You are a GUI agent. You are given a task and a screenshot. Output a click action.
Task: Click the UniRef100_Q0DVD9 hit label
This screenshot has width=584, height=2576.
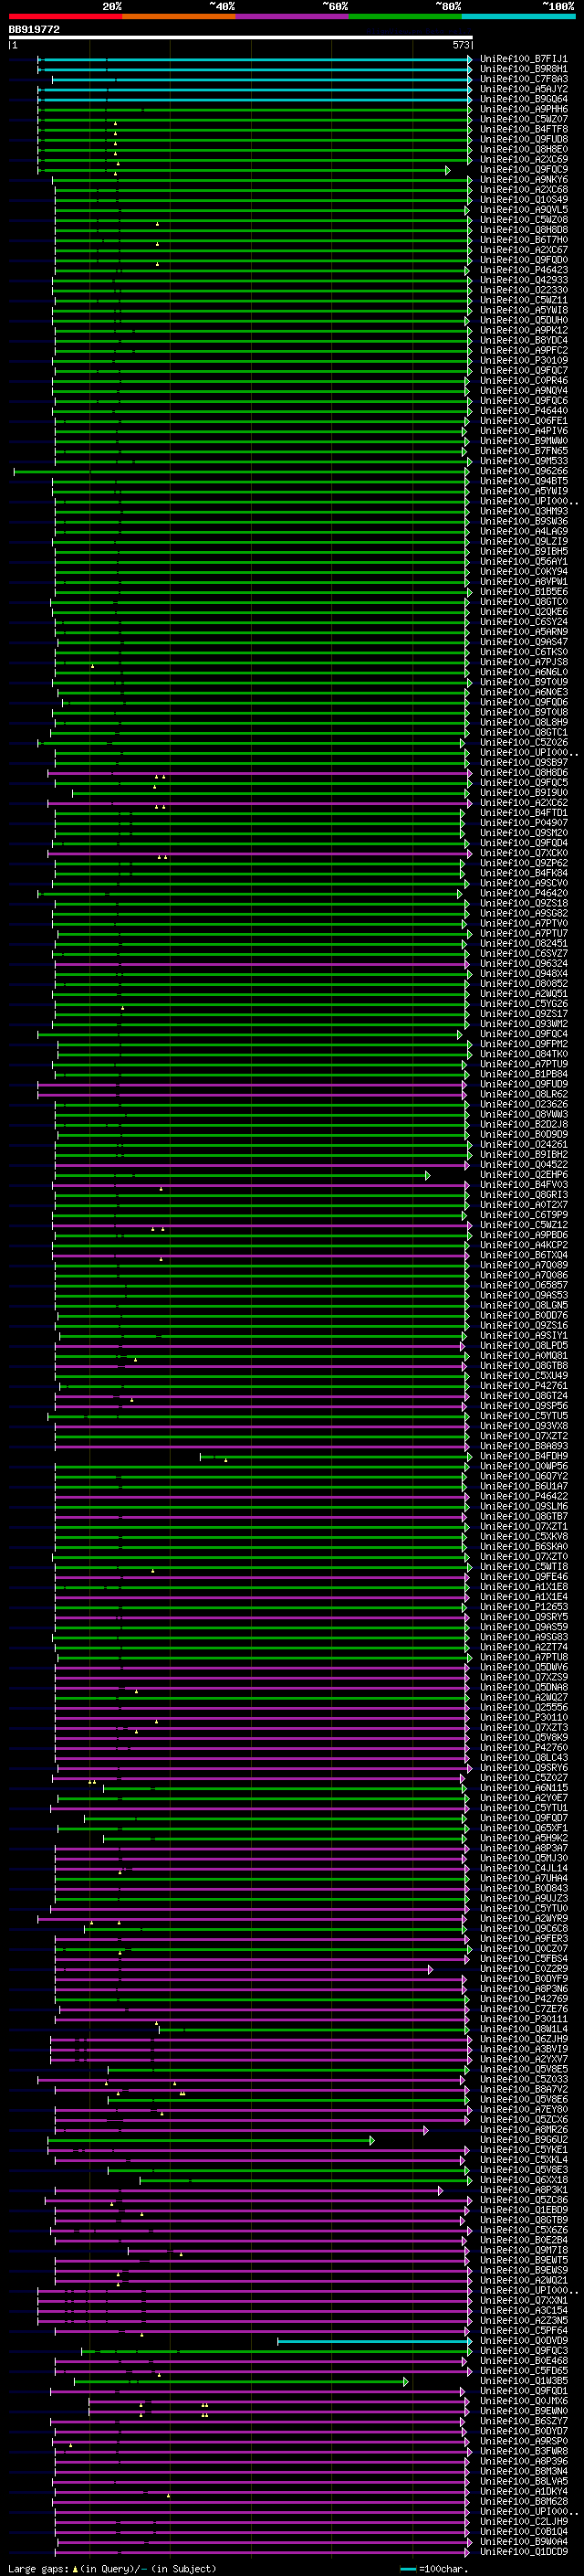coord(524,2340)
